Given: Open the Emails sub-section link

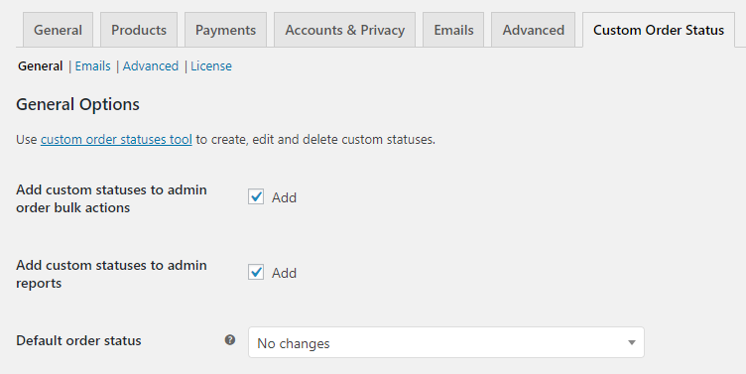Looking at the screenshot, I should click(93, 66).
